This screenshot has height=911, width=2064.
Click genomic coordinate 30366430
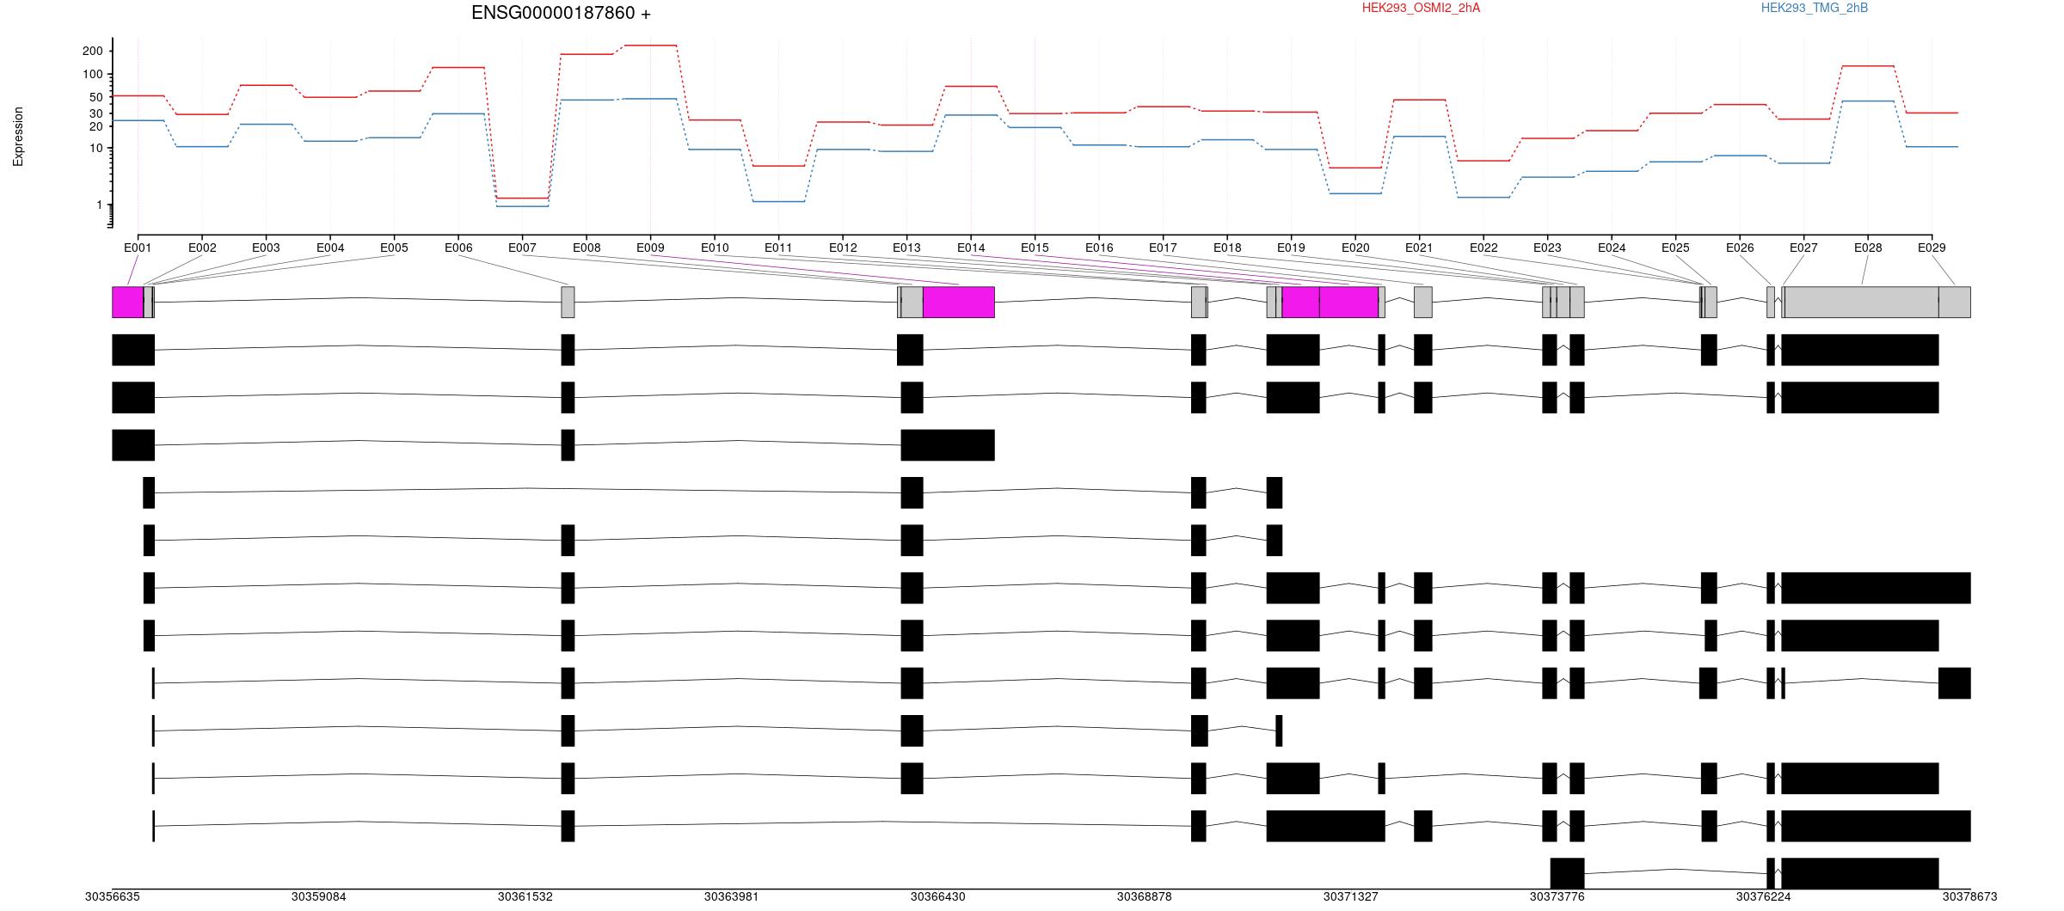pyautogui.click(x=938, y=896)
